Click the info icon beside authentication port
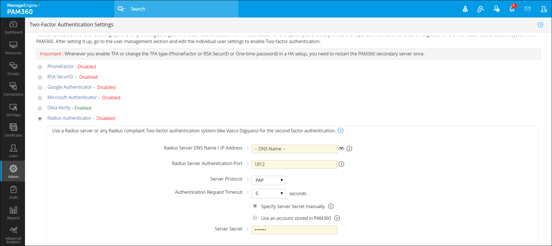Viewport: 552px width, 246px height. 341,164
